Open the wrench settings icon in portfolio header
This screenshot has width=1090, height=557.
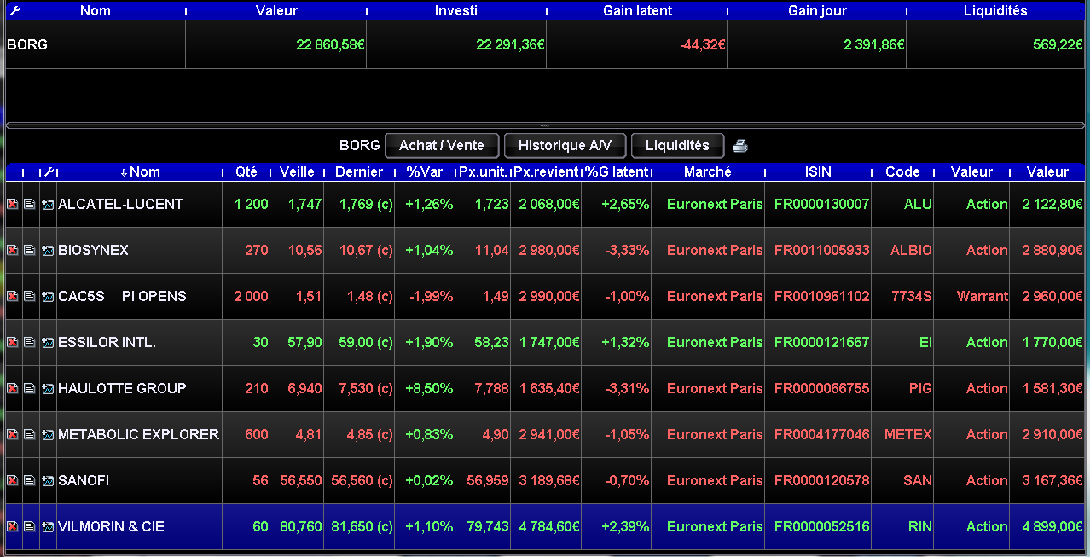tap(13, 11)
